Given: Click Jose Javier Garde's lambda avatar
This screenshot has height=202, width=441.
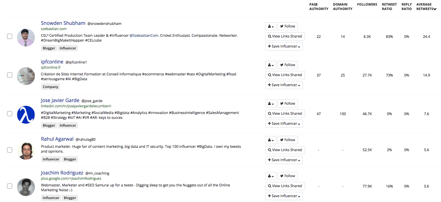Looking at the screenshot, I should click(26, 115).
